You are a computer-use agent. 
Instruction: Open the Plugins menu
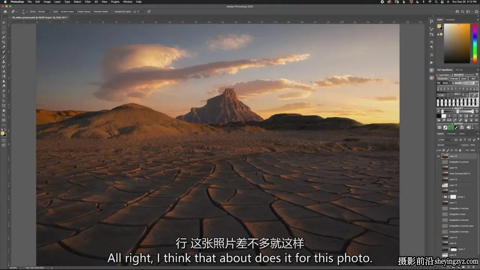pos(115,2)
